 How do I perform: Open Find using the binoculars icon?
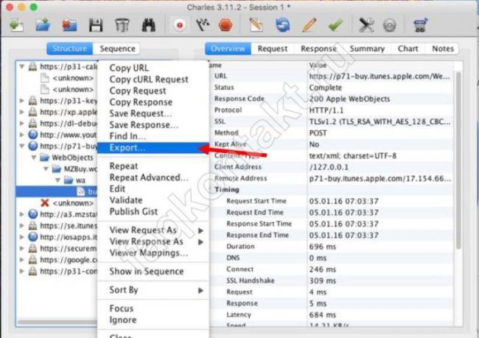point(149,25)
